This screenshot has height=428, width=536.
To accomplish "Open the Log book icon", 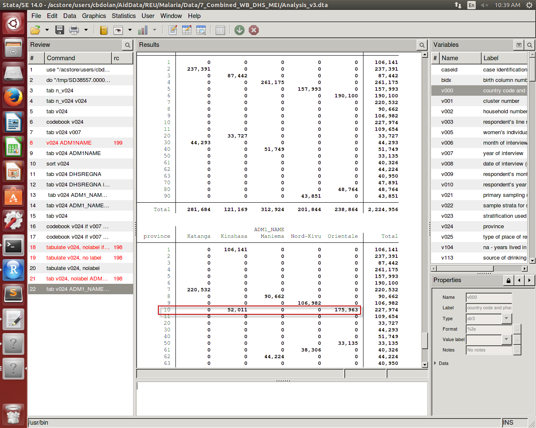I will click(x=104, y=30).
